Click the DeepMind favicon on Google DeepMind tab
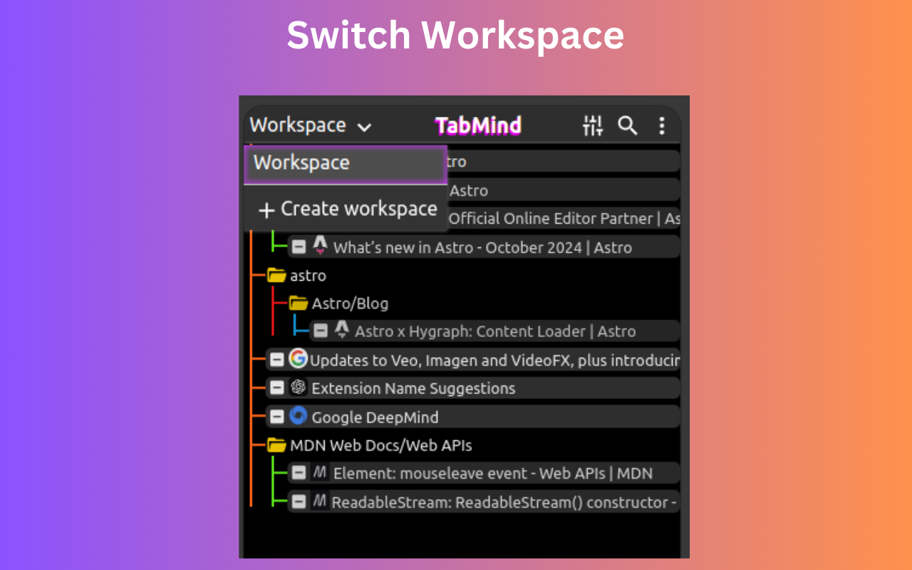This screenshot has width=912, height=570. click(x=298, y=416)
